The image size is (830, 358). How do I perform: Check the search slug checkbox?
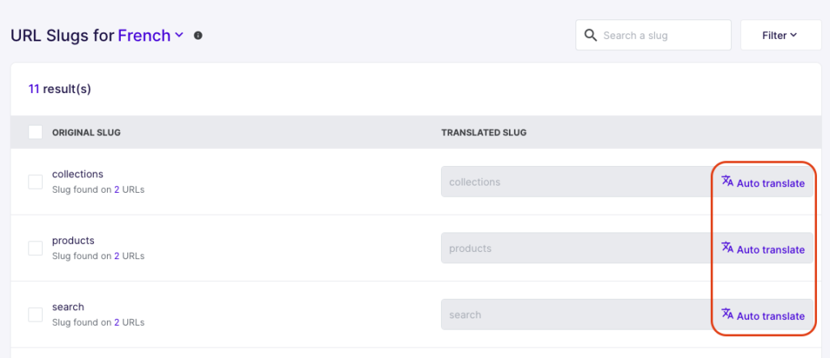pos(36,314)
